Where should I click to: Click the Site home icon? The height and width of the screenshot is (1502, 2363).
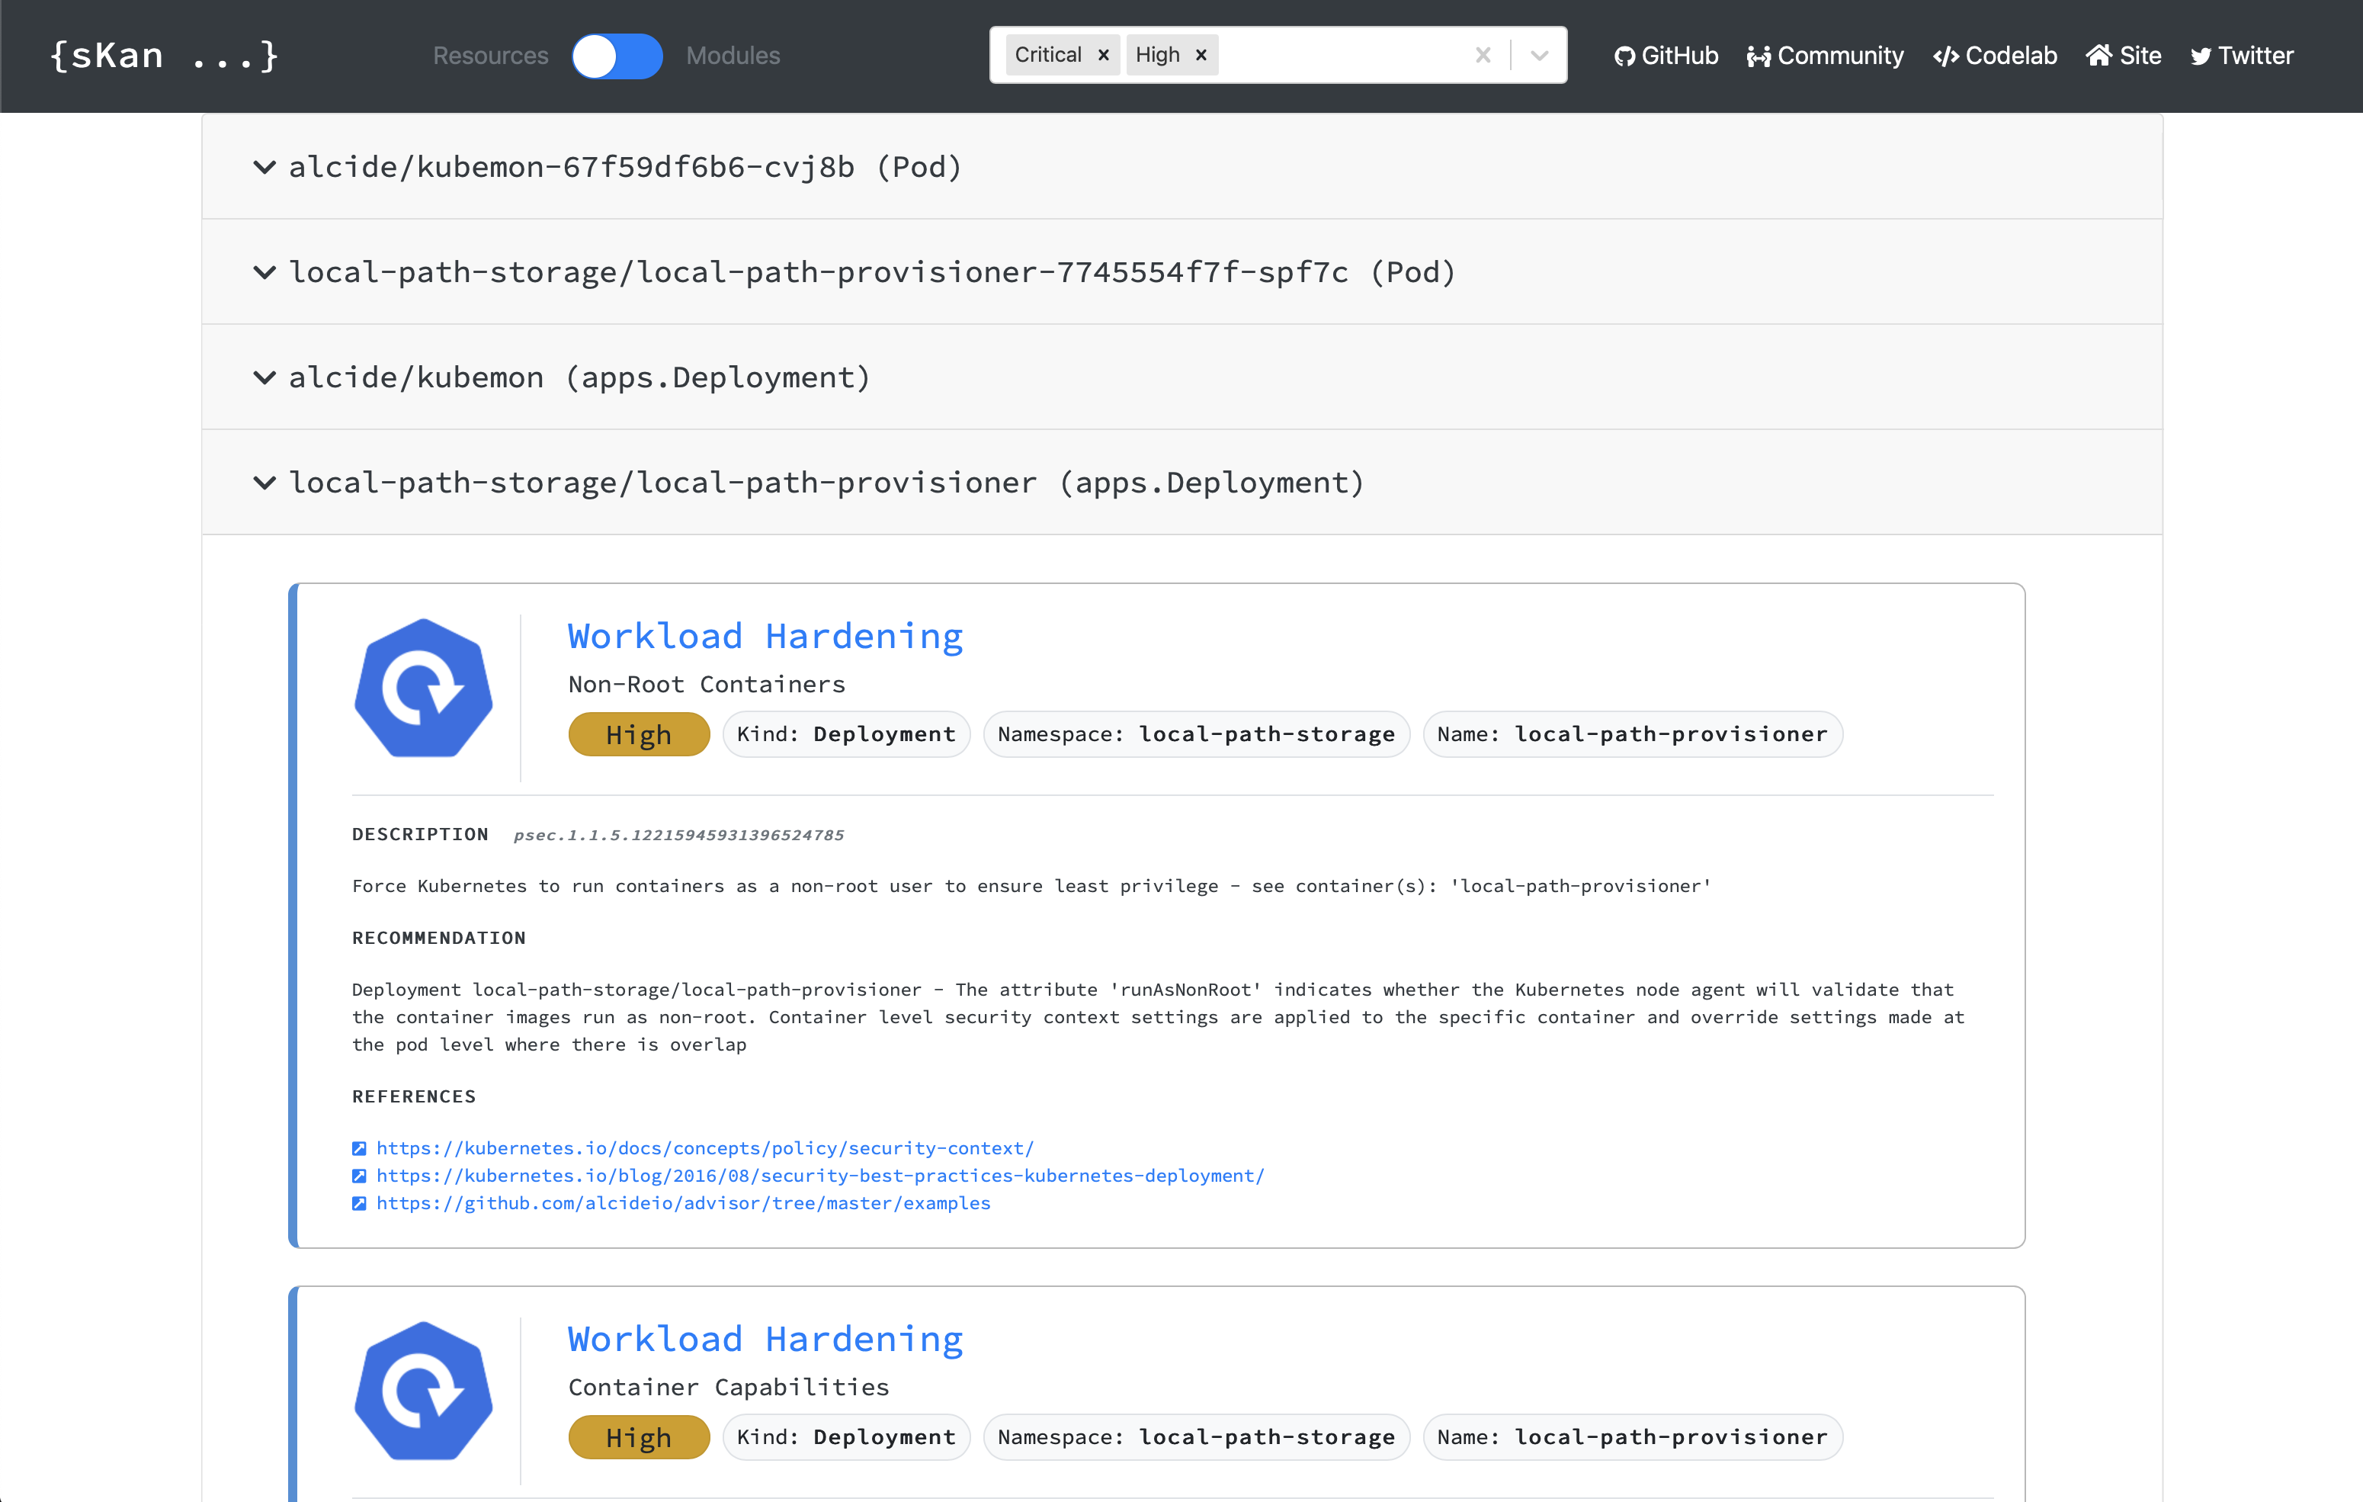pyautogui.click(x=2098, y=56)
